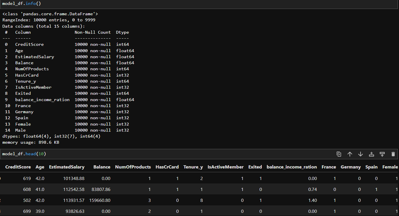Click the Balance column header in table
Screen dimensions: 399x216
(102, 167)
